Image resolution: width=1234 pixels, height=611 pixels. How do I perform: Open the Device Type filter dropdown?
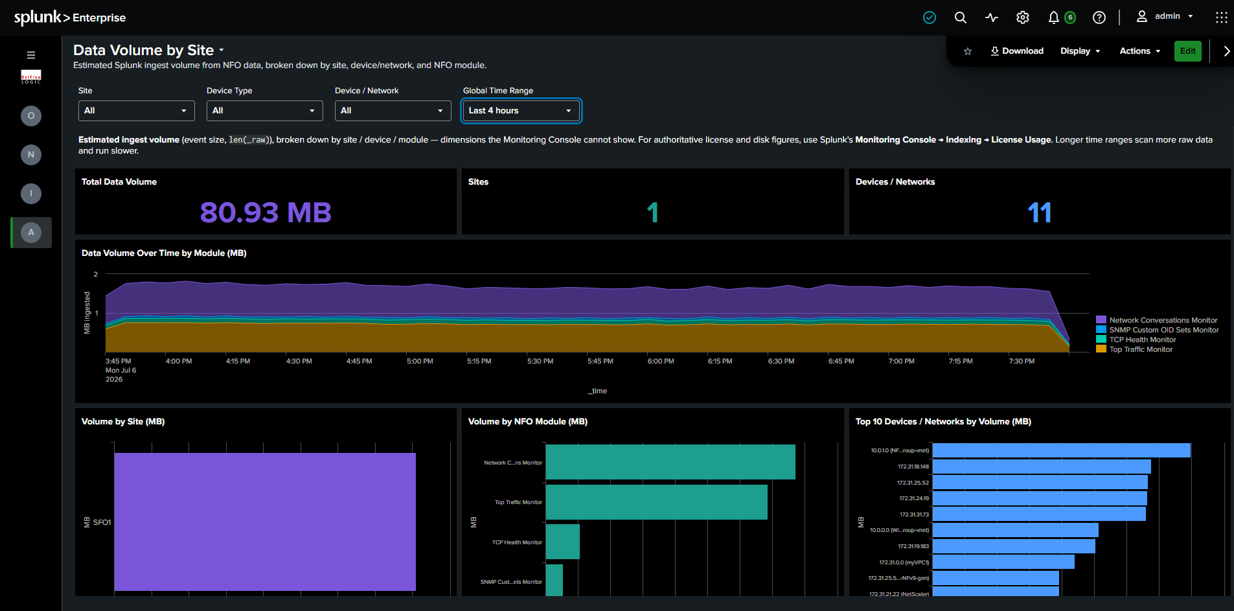[x=264, y=111]
